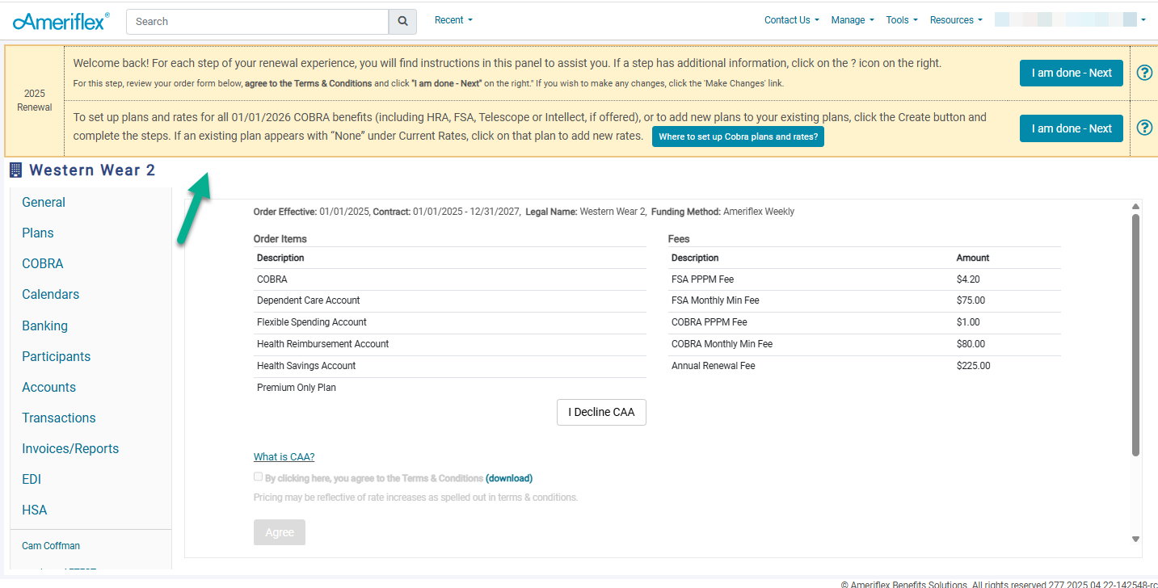Click the Ameriflex logo
Screen dimensions: 1158x588
pyautogui.click(x=61, y=21)
